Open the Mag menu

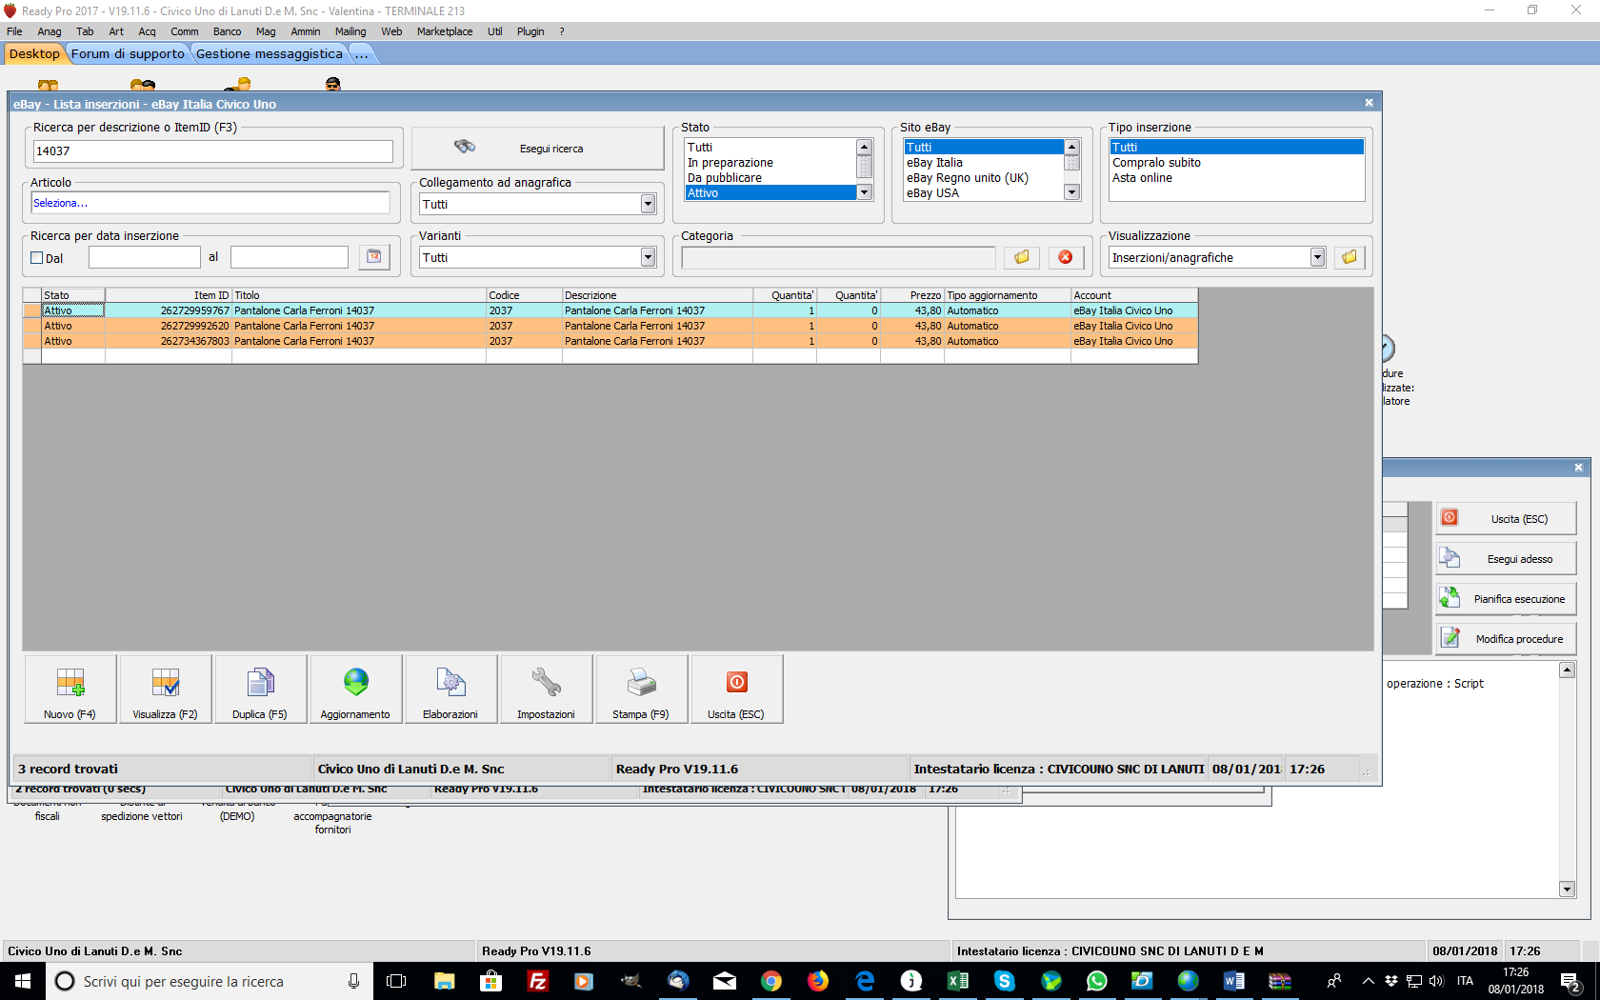(x=266, y=31)
